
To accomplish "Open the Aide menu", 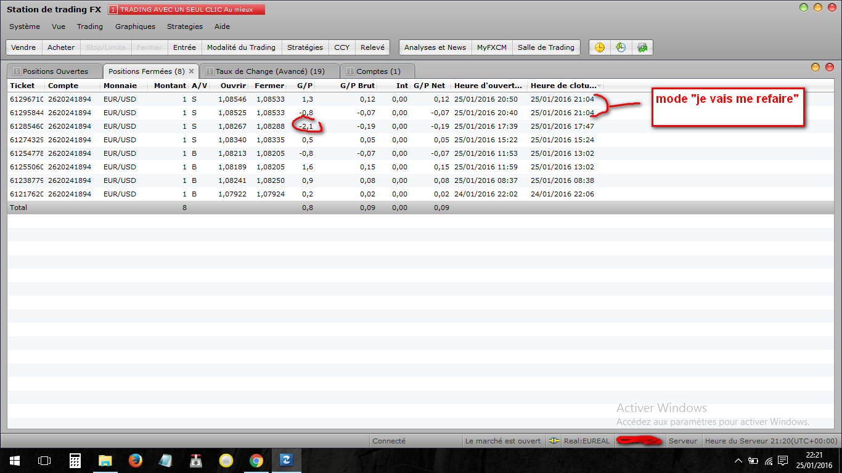I will pyautogui.click(x=222, y=26).
